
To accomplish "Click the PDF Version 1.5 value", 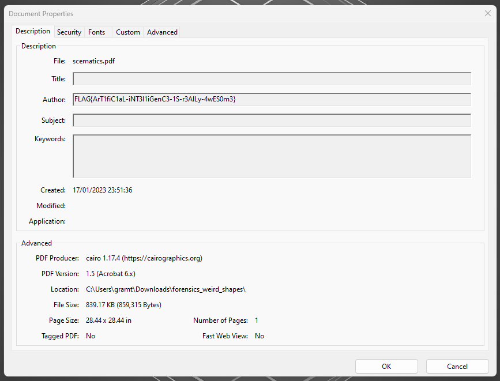I will click(111, 274).
